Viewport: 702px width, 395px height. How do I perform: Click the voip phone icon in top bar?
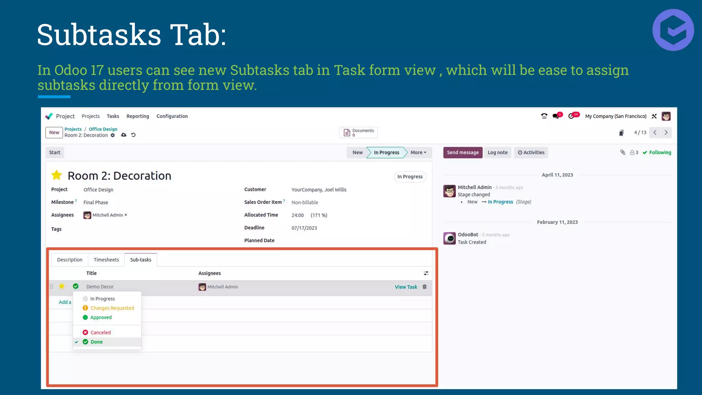coord(544,116)
